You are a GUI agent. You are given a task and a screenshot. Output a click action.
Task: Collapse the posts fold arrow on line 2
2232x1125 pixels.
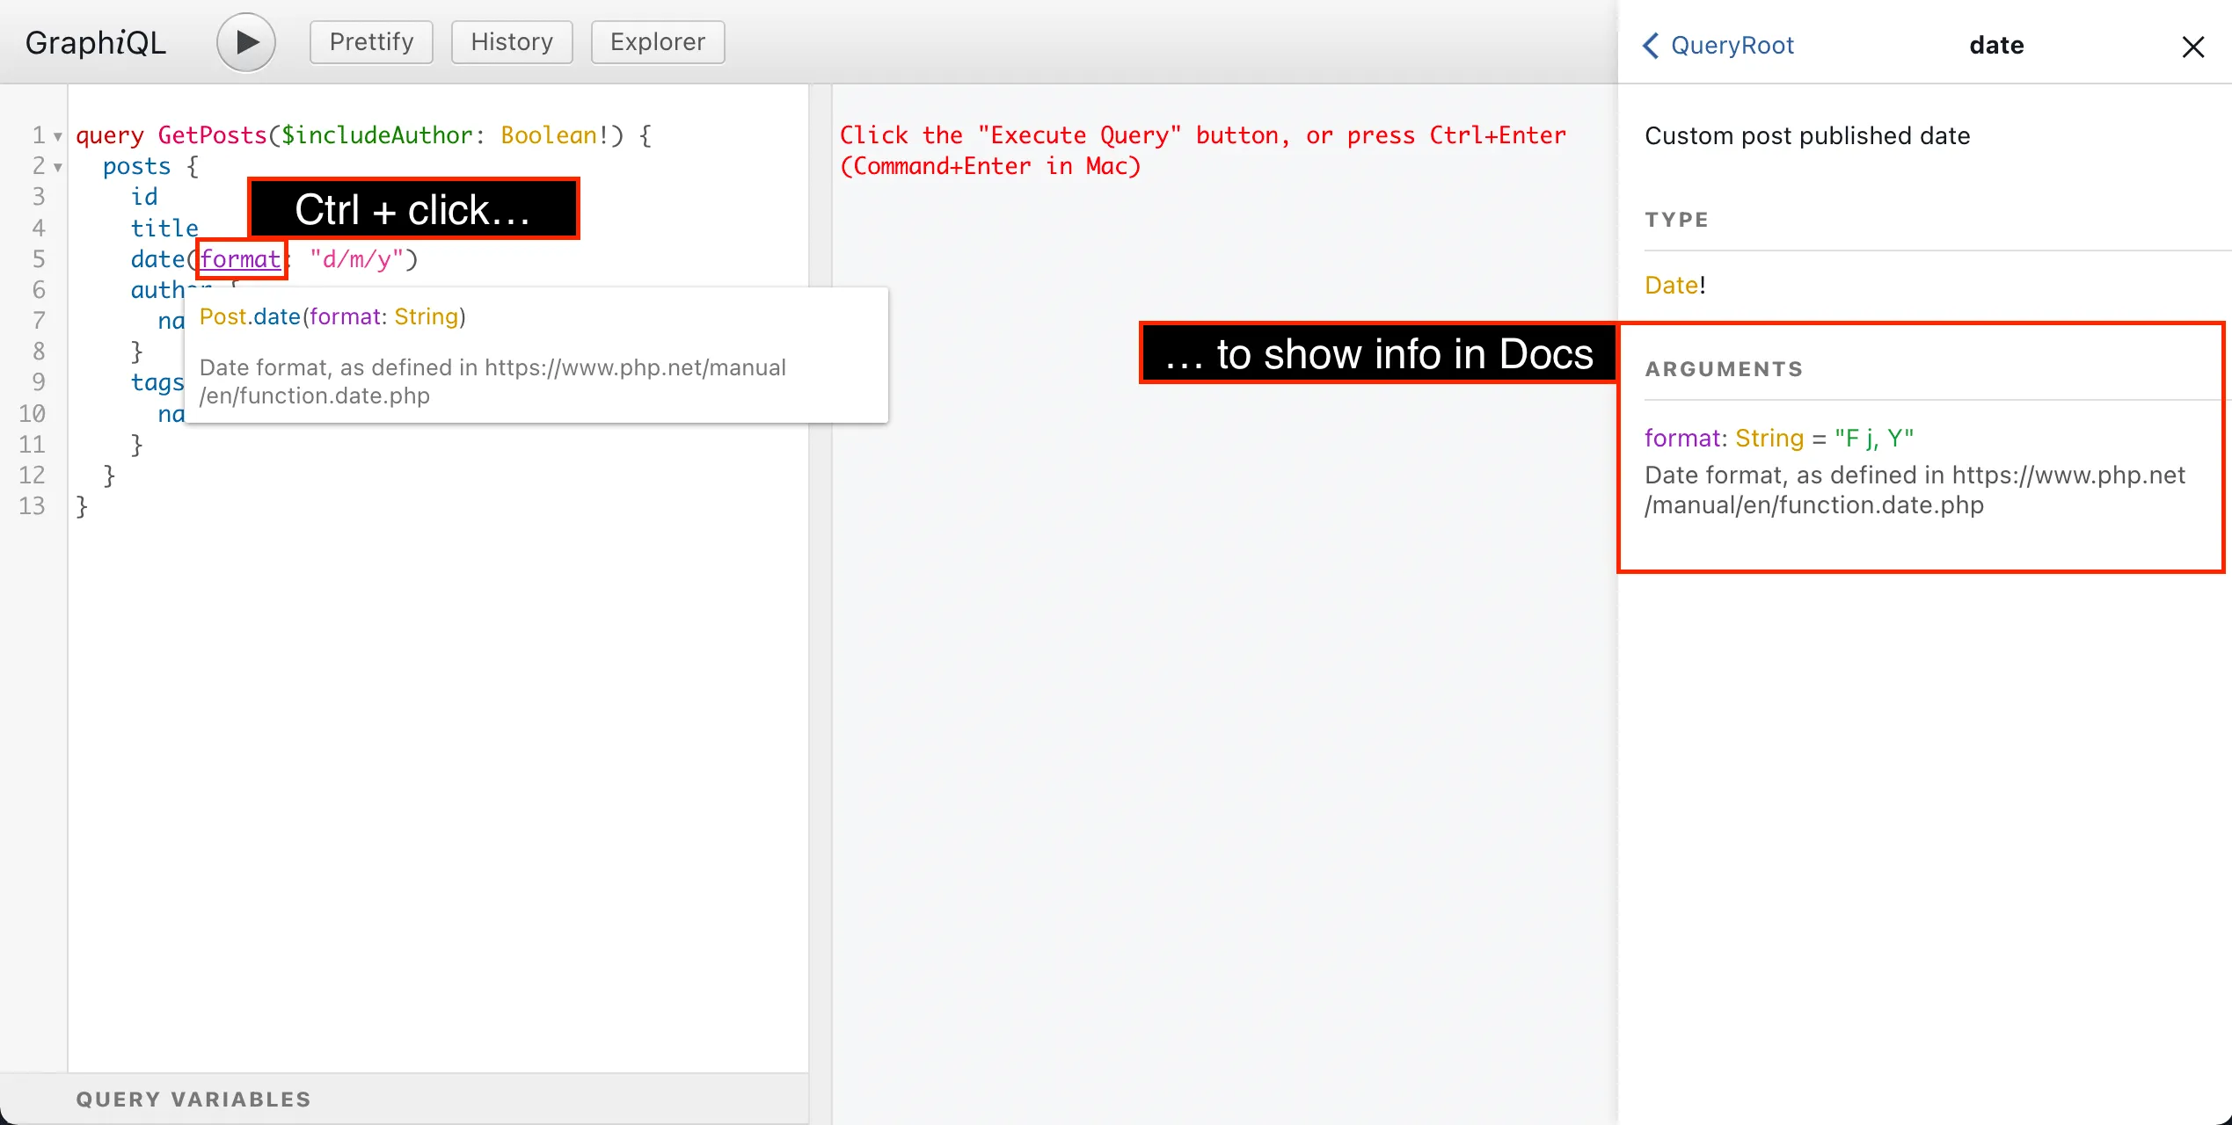click(58, 167)
